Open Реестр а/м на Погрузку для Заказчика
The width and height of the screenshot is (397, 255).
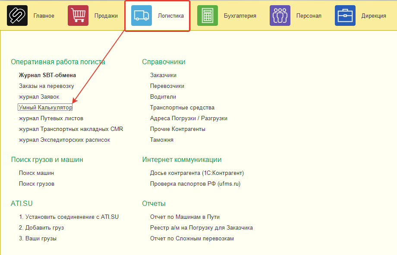coord(201,228)
